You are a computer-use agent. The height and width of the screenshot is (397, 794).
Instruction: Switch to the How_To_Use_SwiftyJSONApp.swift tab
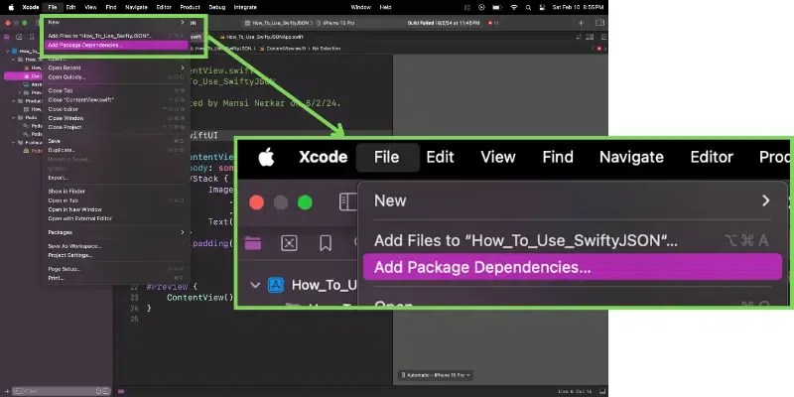(262, 37)
